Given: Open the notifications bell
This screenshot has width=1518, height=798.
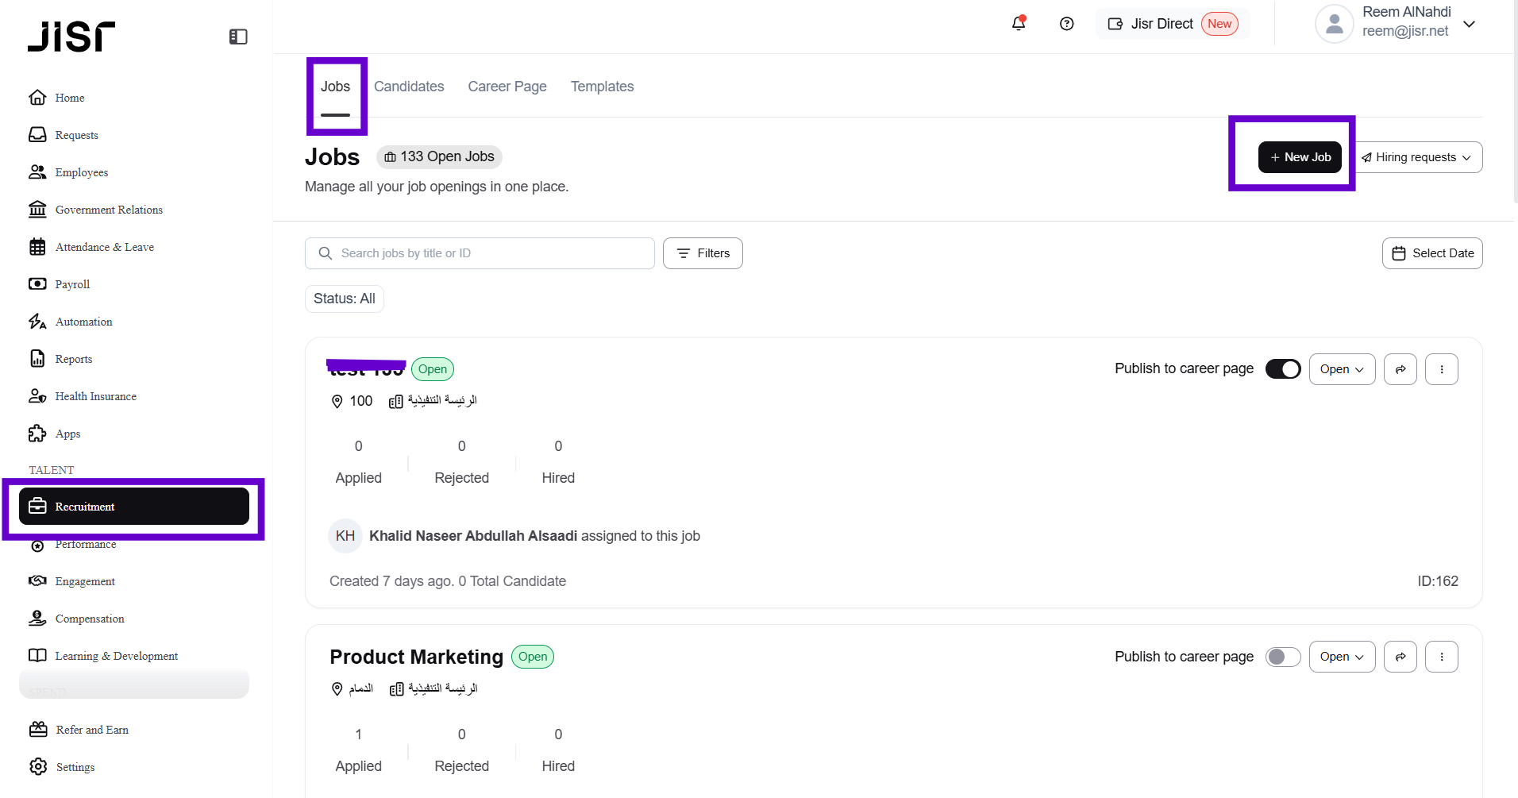Looking at the screenshot, I should click(x=1019, y=24).
